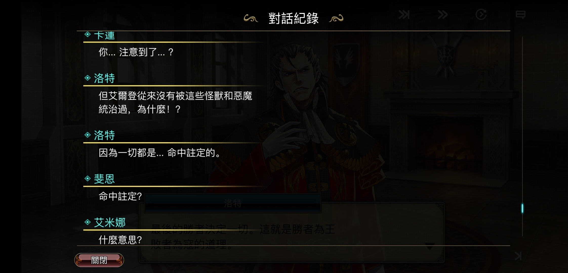Click the line 你... 注意到了...？
568x273 pixels.
[136, 52]
